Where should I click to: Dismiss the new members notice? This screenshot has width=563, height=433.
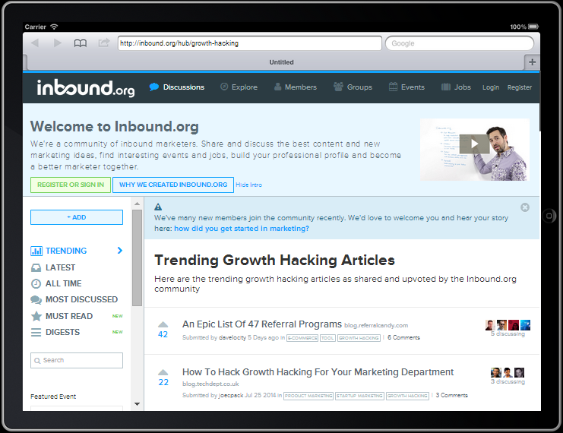525,207
